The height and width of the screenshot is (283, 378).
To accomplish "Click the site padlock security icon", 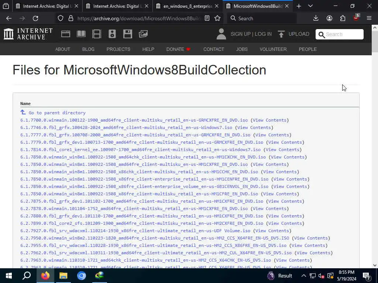I will tap(71, 18).
